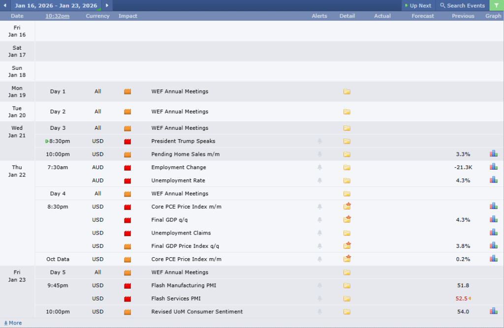This screenshot has width=504, height=328.
Task: Open graph for Pending Home Sales m/m
Action: click(493, 154)
